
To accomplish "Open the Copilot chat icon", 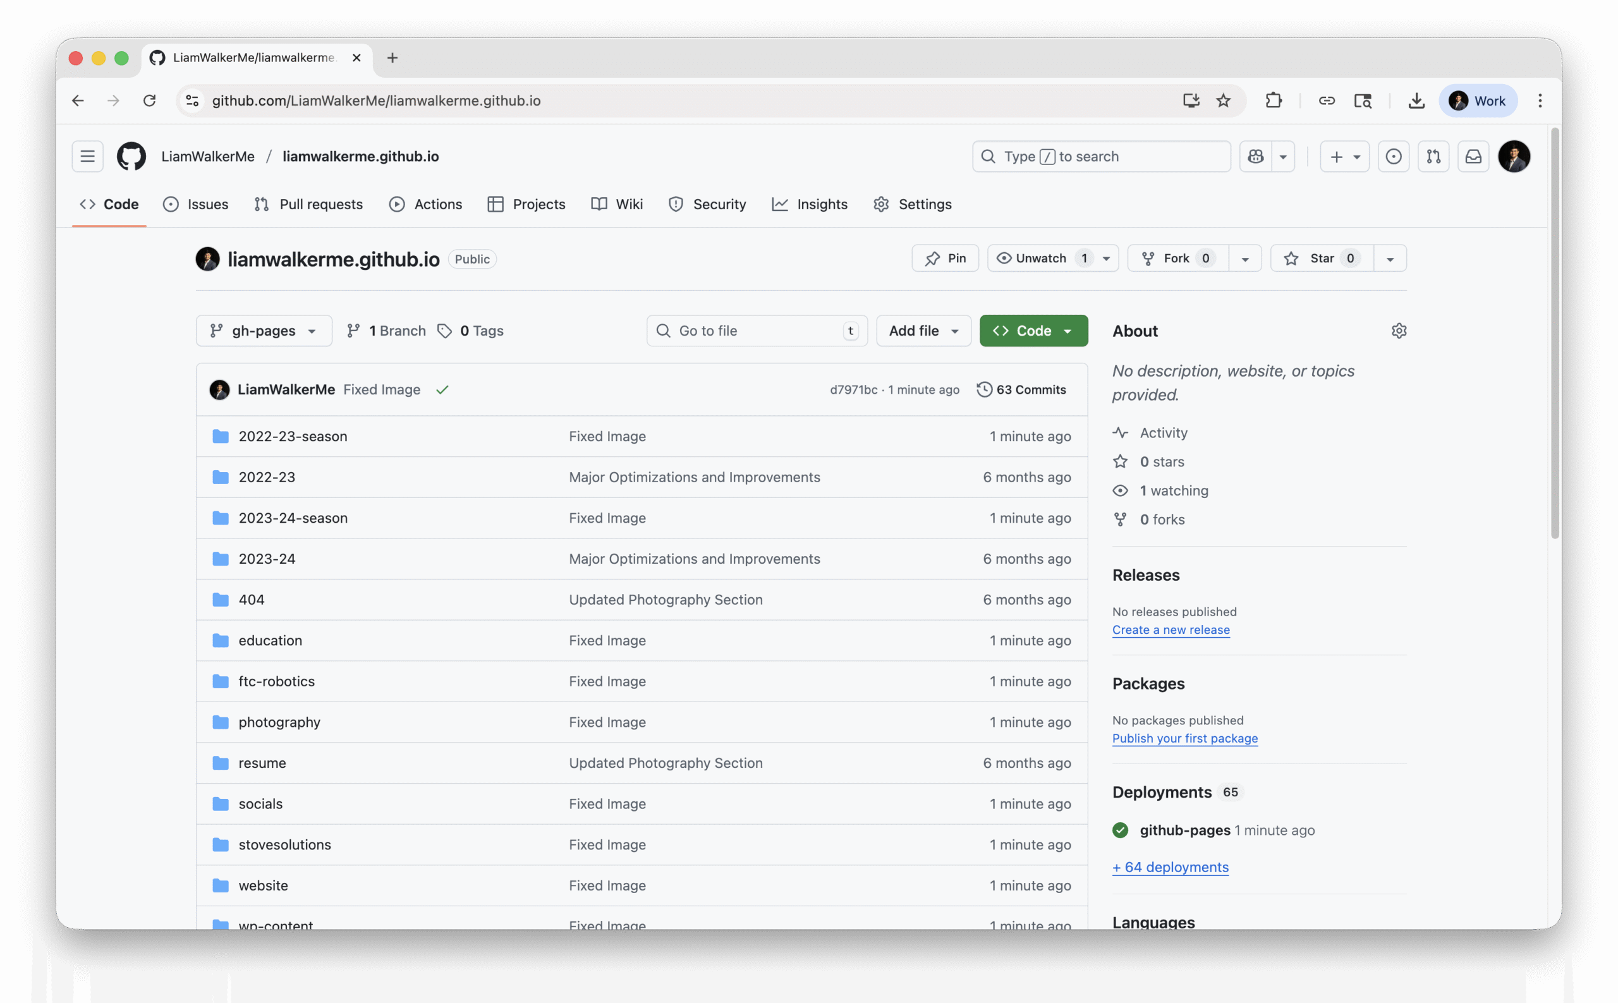I will (x=1256, y=157).
